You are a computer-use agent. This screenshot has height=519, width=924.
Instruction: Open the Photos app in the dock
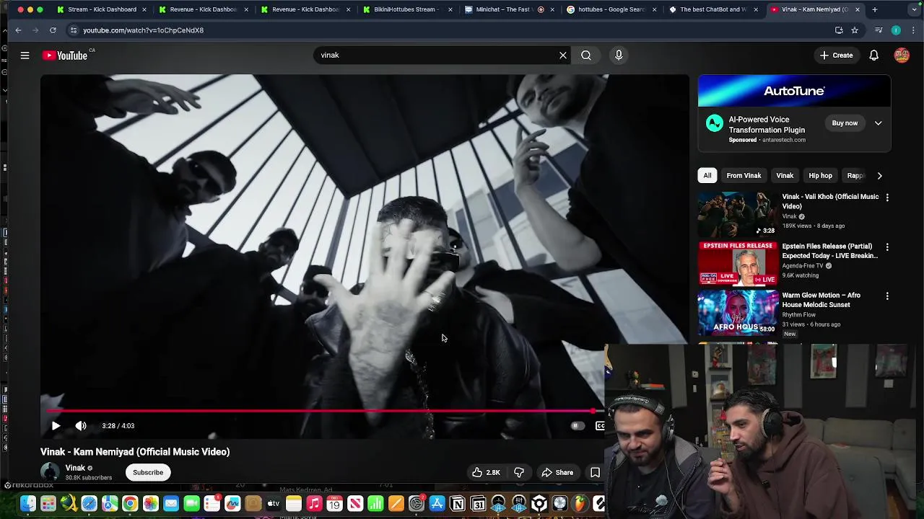150,504
